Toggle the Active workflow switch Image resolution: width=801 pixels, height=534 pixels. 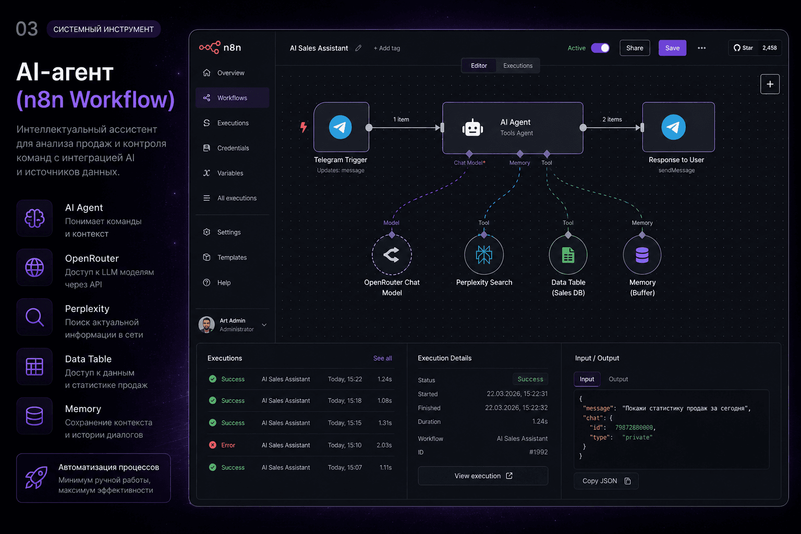(600, 48)
